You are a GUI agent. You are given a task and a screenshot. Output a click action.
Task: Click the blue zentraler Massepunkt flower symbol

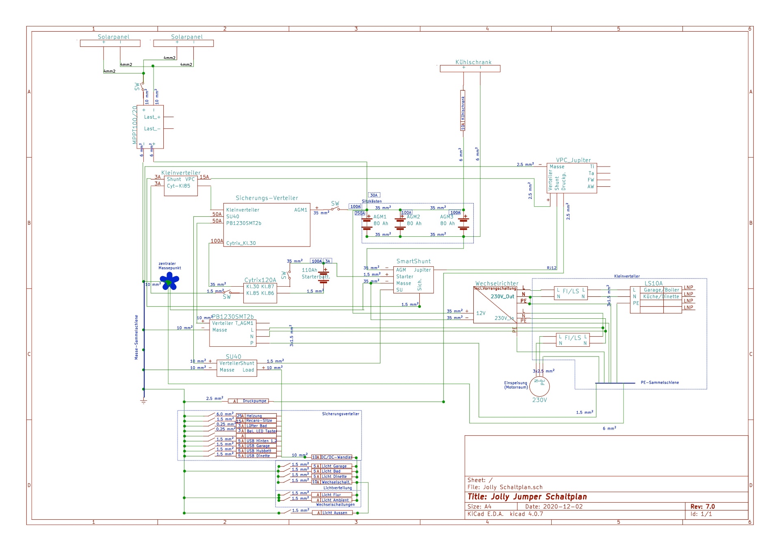[x=169, y=281]
